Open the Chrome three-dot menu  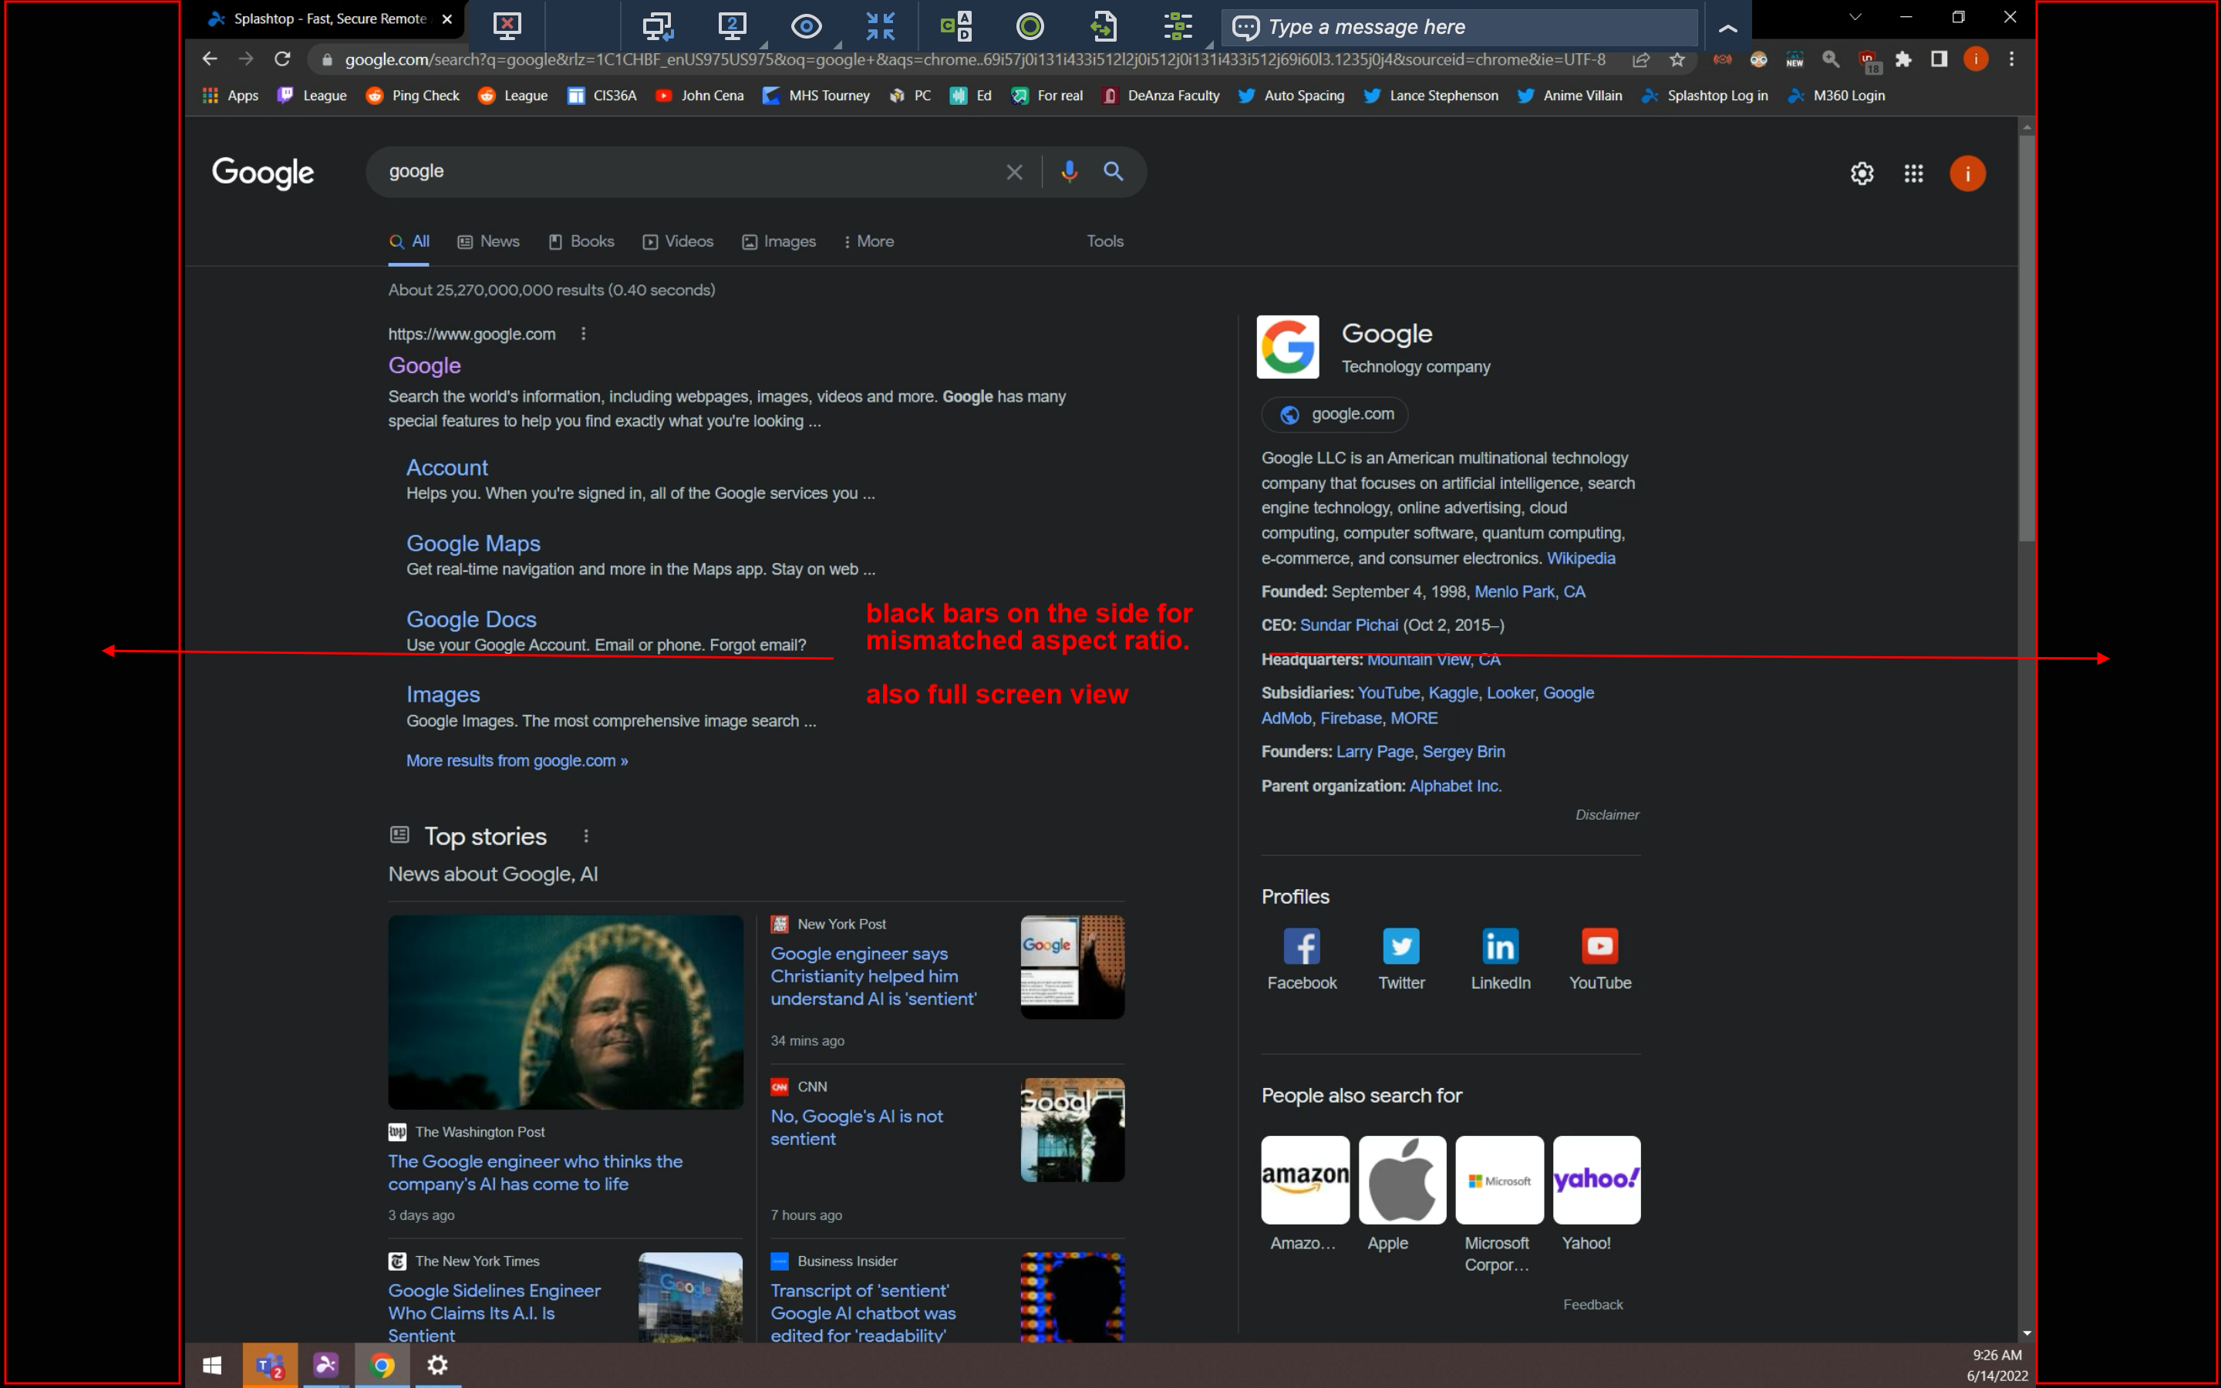[2012, 59]
